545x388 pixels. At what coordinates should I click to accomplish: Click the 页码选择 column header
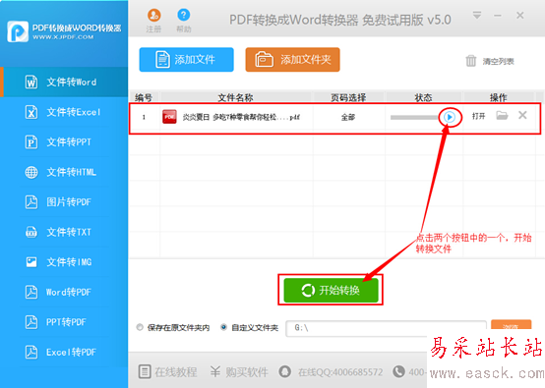(x=348, y=97)
